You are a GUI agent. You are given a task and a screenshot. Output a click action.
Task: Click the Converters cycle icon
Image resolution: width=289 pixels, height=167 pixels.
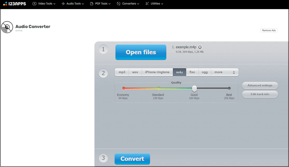point(118,4)
